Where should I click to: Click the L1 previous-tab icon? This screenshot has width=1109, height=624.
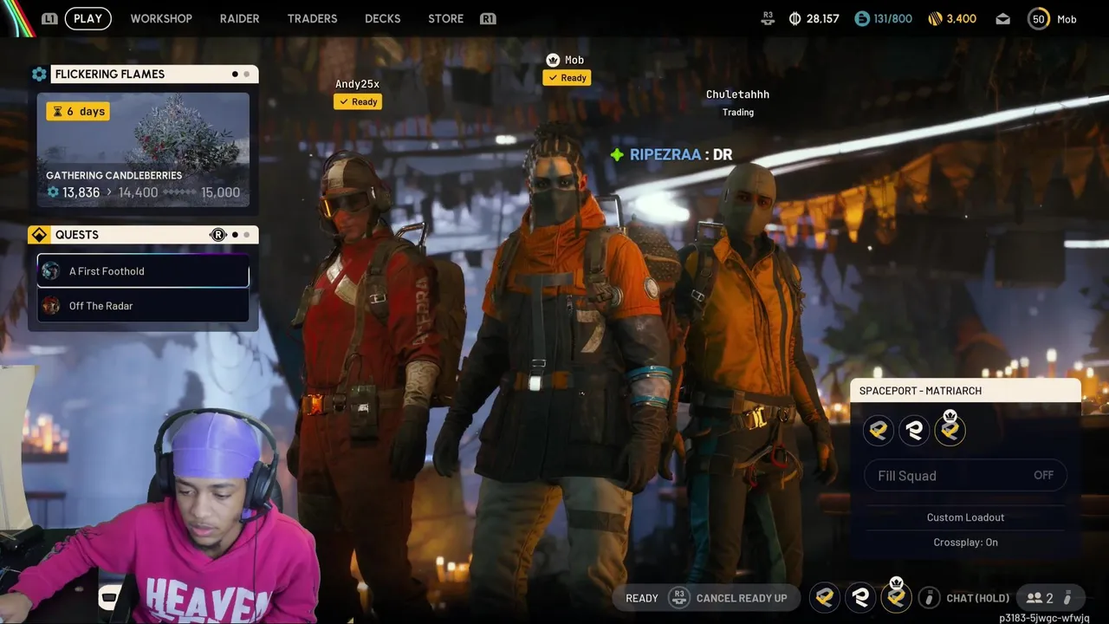pos(49,18)
